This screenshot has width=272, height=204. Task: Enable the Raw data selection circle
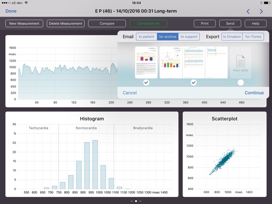click(x=240, y=83)
